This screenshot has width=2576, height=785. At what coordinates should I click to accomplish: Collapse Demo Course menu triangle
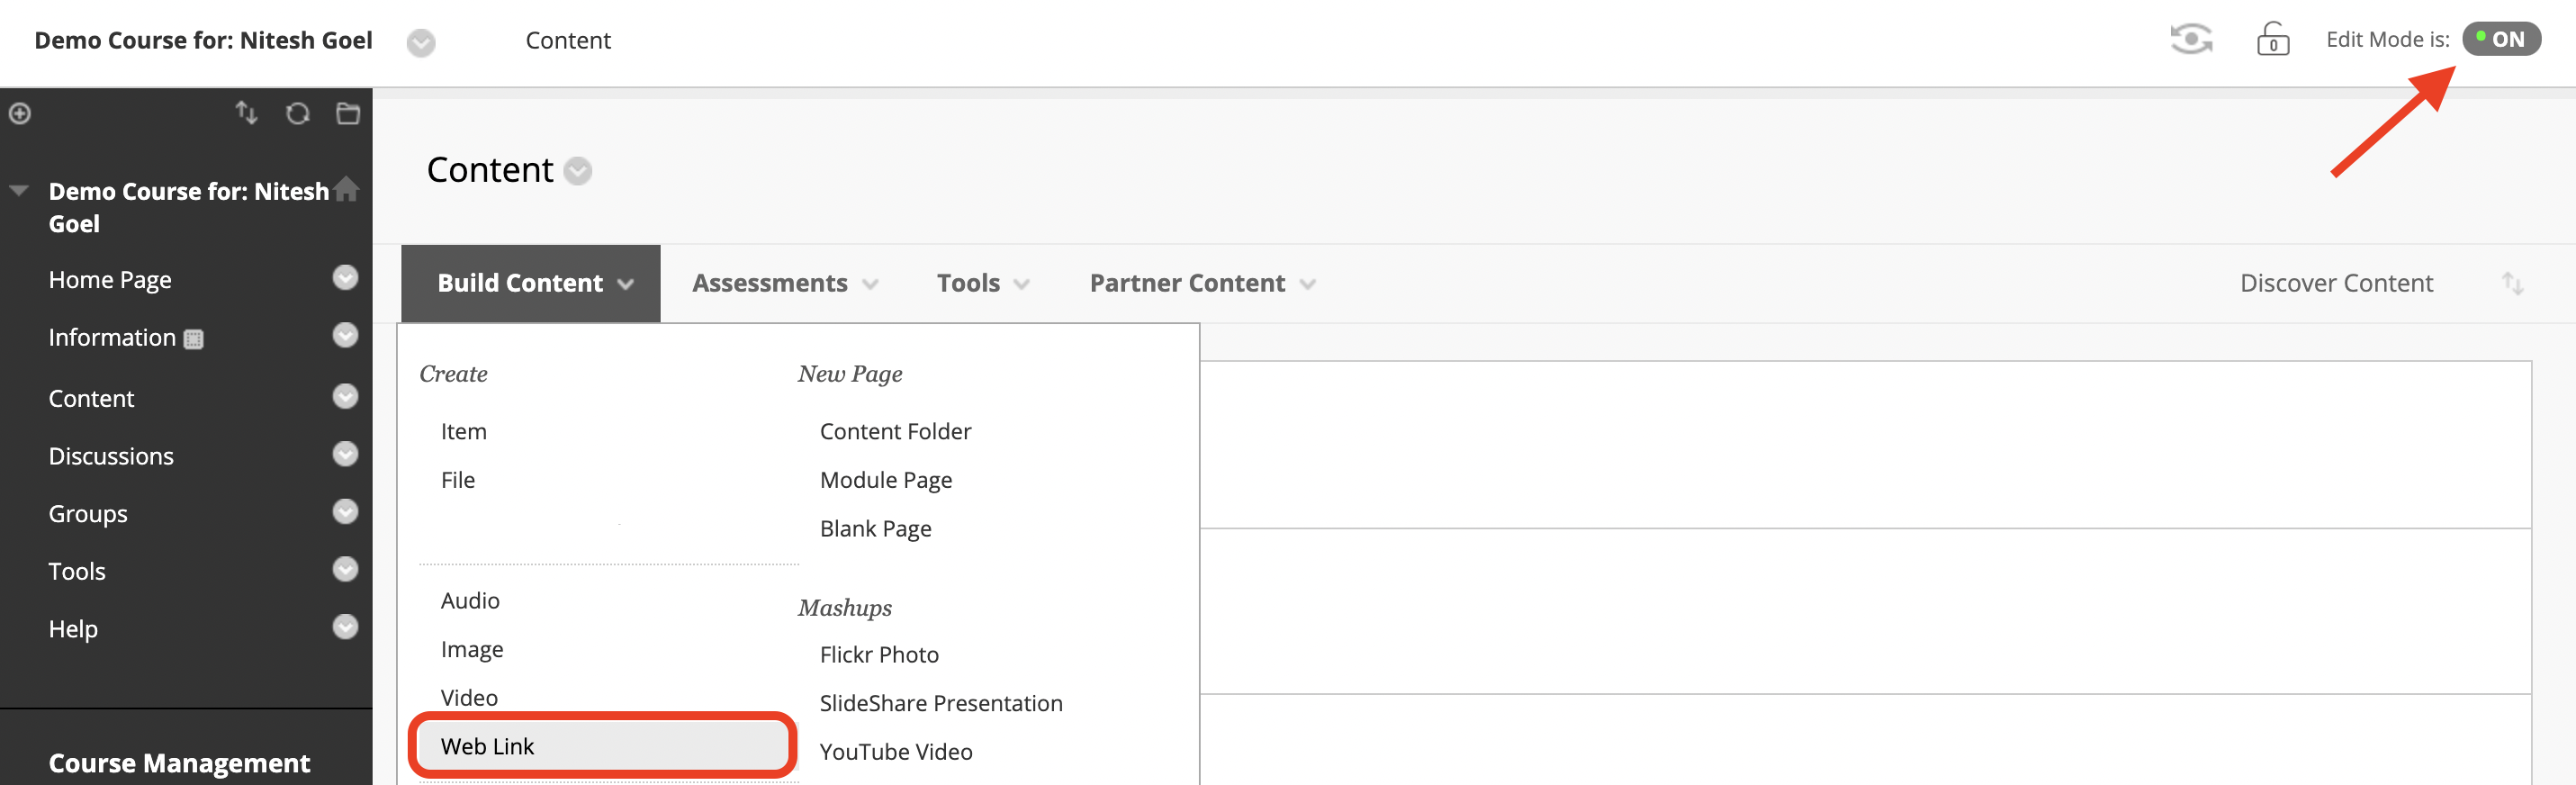tap(19, 190)
